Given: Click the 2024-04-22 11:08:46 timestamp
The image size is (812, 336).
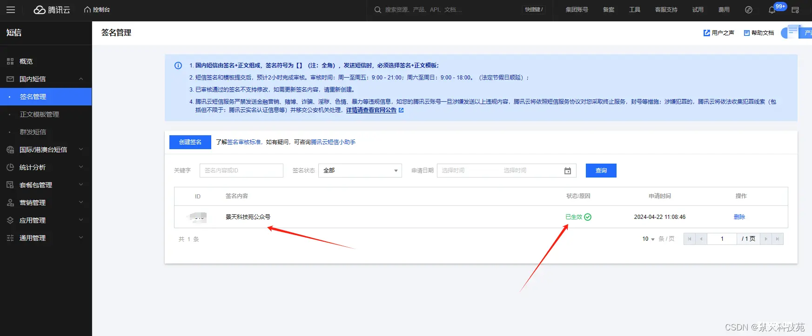Looking at the screenshot, I should click(x=660, y=217).
